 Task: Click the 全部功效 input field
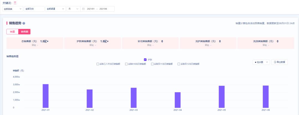[x=34, y=9]
